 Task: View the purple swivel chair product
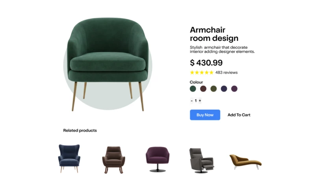click(x=157, y=159)
